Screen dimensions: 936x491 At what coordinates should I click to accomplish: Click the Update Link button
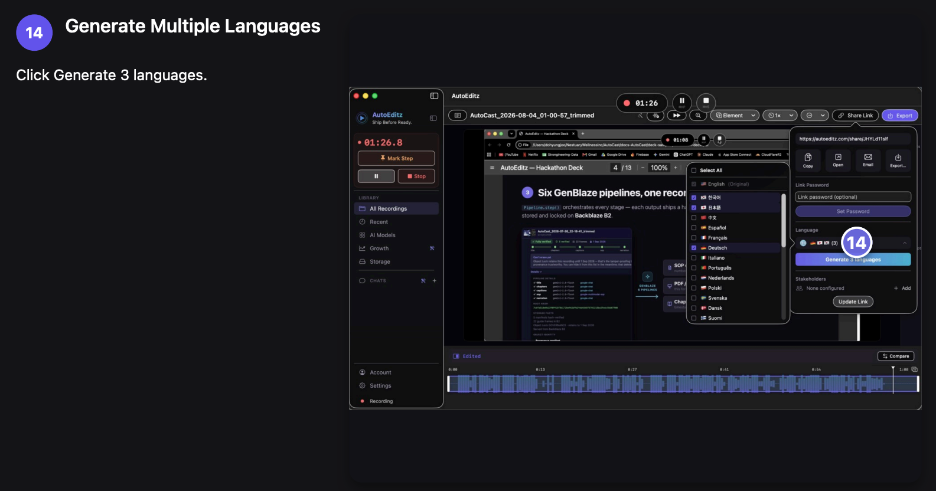(x=853, y=302)
